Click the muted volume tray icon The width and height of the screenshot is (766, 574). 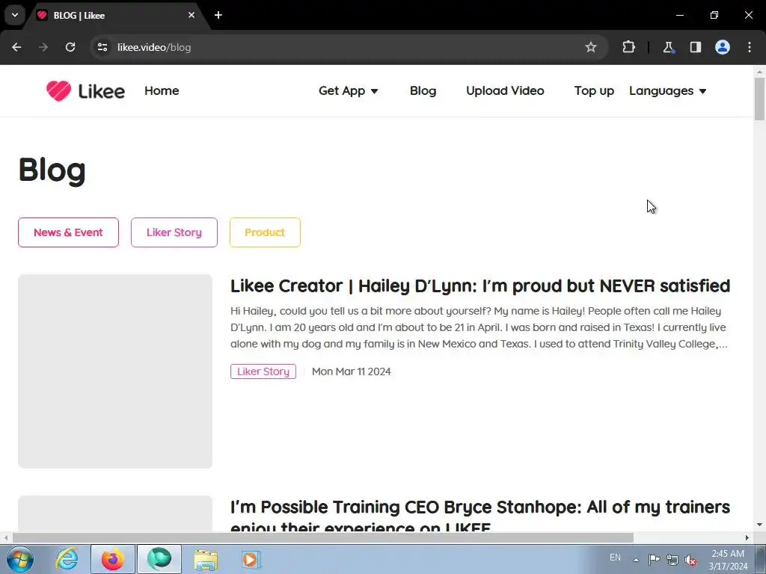pyautogui.click(x=690, y=560)
